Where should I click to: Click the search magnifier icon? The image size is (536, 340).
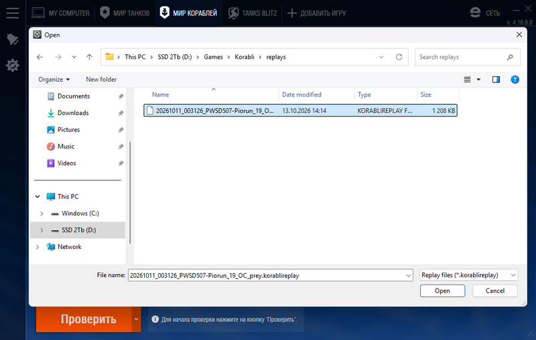click(510, 57)
